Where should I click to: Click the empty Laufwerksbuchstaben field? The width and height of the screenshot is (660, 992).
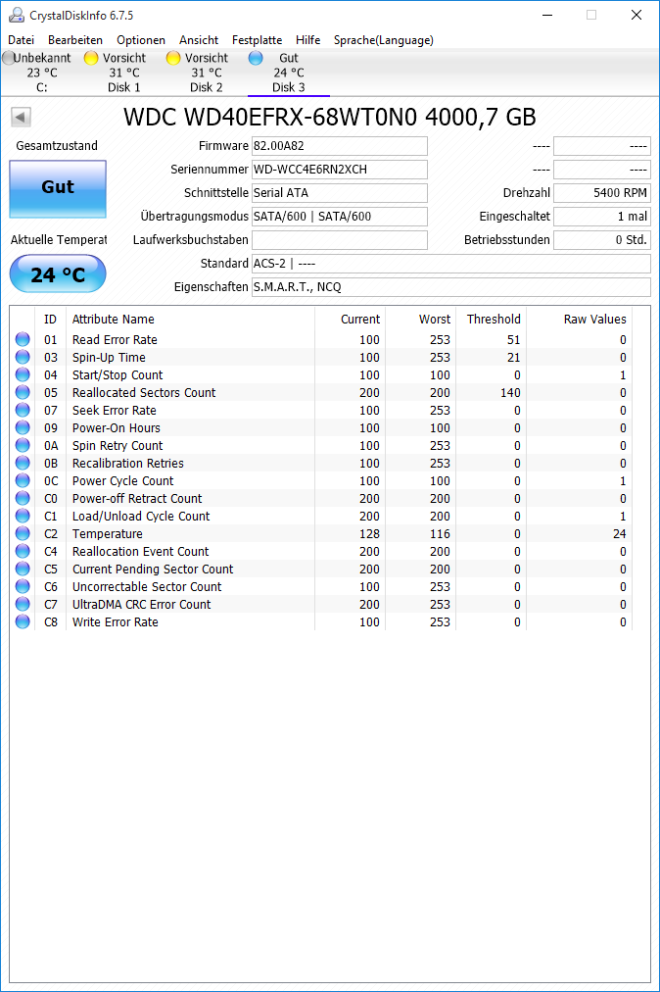tap(340, 240)
